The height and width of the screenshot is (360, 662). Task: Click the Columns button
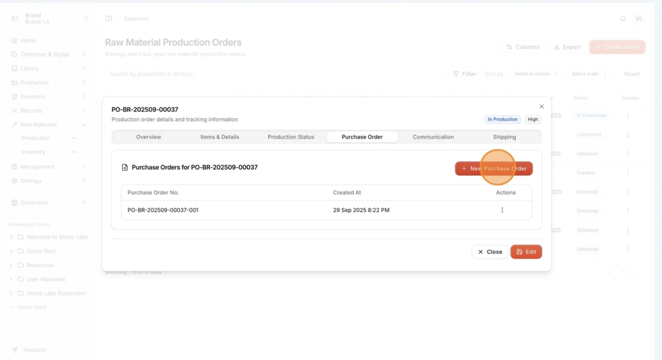point(523,47)
